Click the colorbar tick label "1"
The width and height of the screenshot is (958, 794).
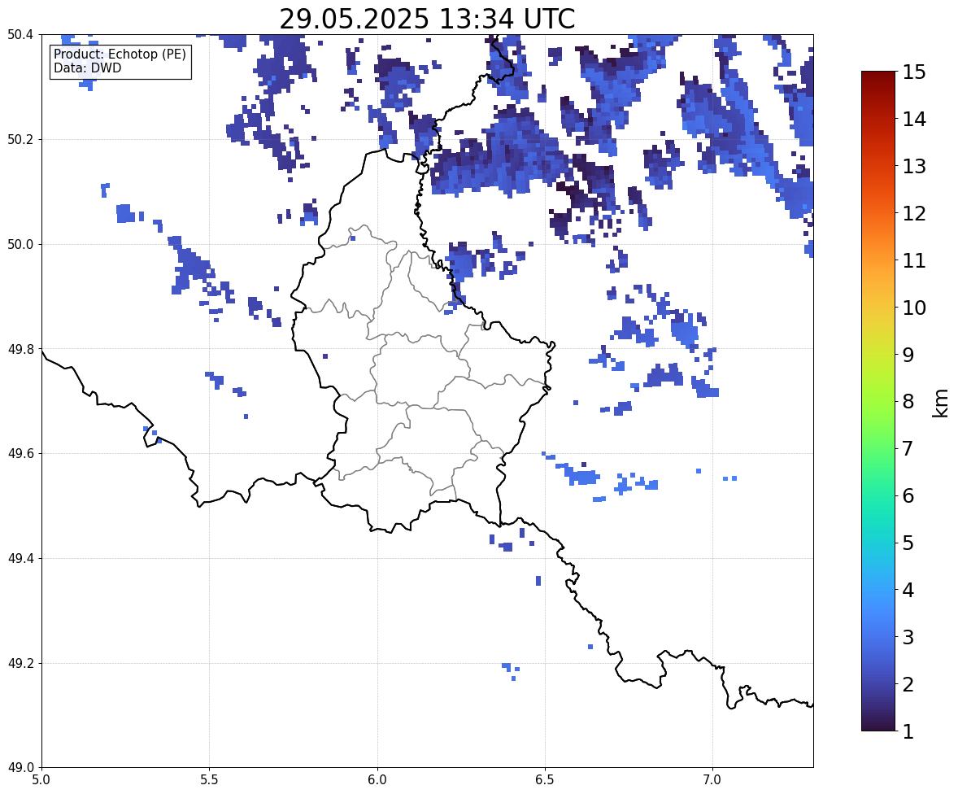point(908,731)
